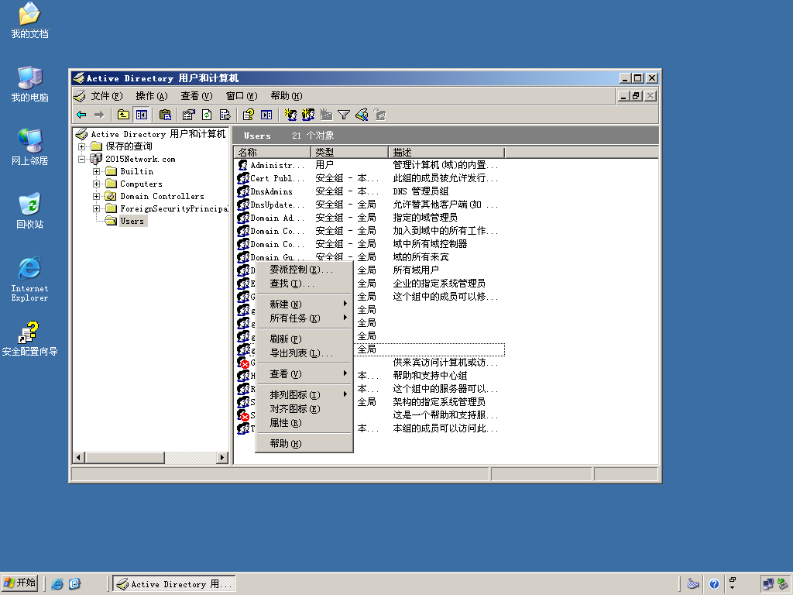Expand the Domain Controllers node

click(96, 196)
